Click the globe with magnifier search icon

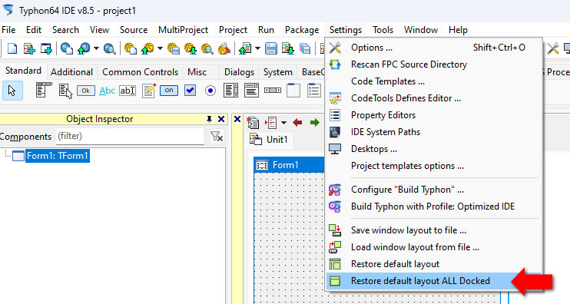[109, 48]
